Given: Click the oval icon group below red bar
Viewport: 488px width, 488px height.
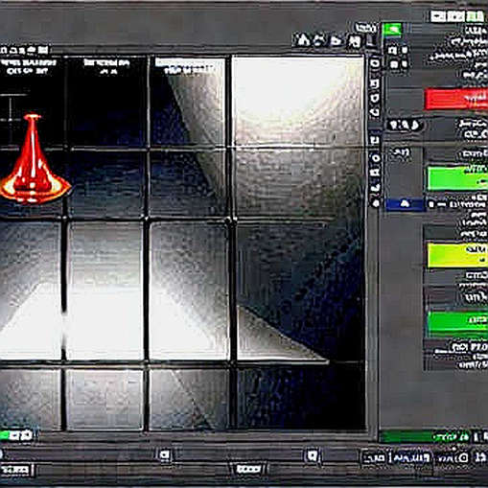Looking at the screenshot, I should coord(404,125).
